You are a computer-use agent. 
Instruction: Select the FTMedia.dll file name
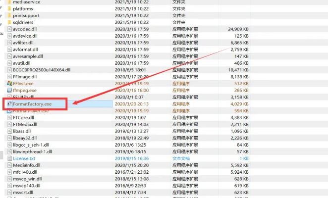click(x=24, y=124)
